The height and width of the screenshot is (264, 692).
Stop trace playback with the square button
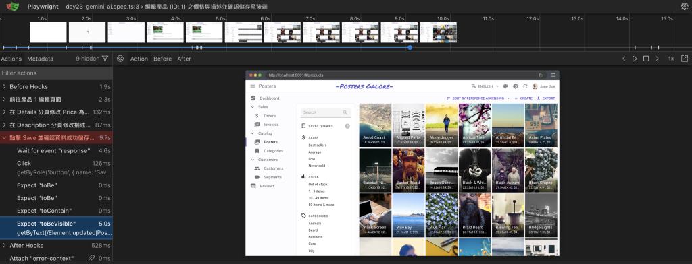645,59
